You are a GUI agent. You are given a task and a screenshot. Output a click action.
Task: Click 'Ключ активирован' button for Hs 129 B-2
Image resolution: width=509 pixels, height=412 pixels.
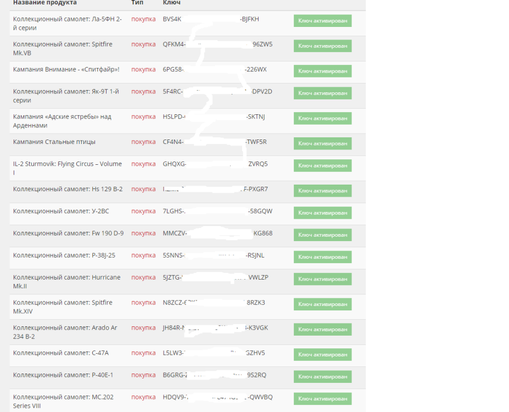(x=322, y=191)
